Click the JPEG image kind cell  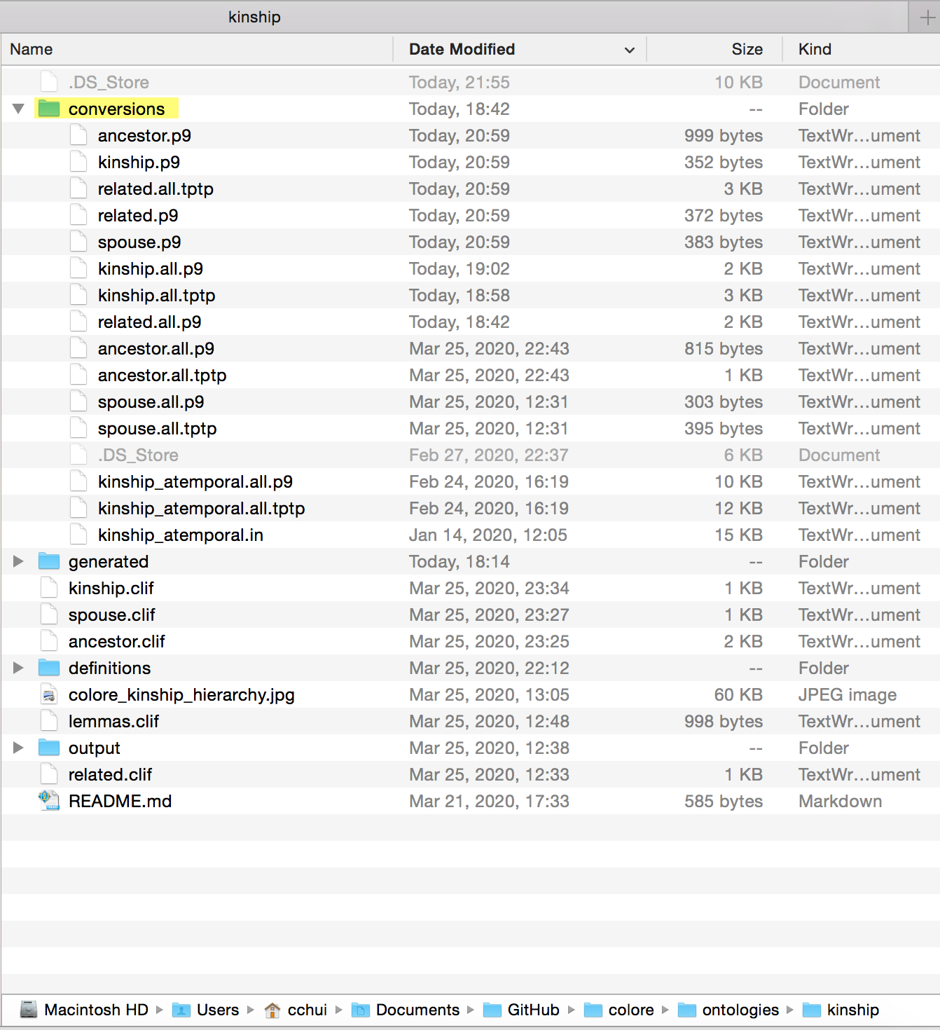(847, 694)
